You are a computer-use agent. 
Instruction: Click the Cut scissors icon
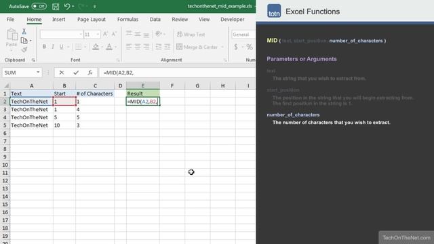[x=24, y=31]
